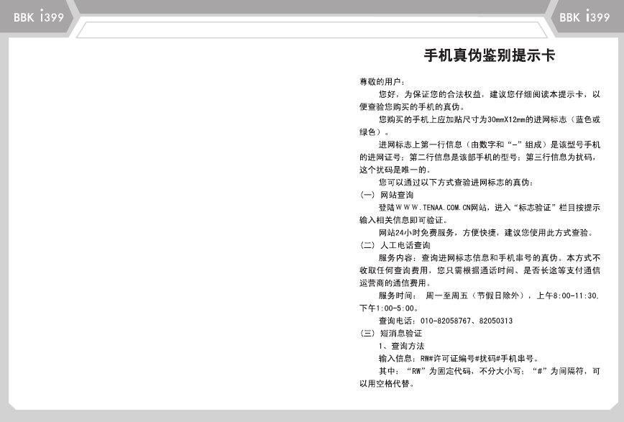Click the title 手机真伪鉴别提示卡
Viewport: 624px width, 422px height.
click(x=490, y=55)
